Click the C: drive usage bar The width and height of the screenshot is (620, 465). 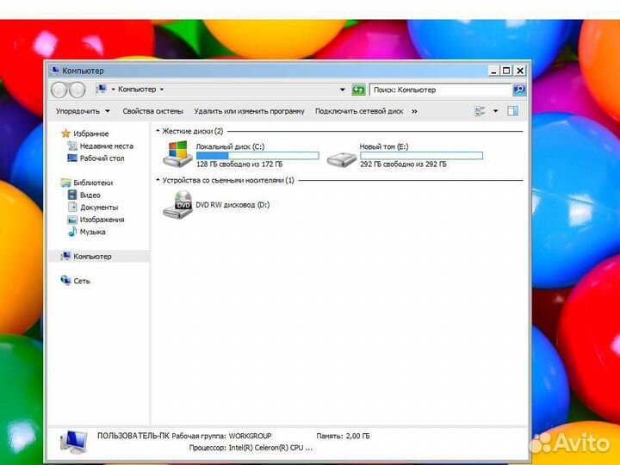(x=257, y=156)
